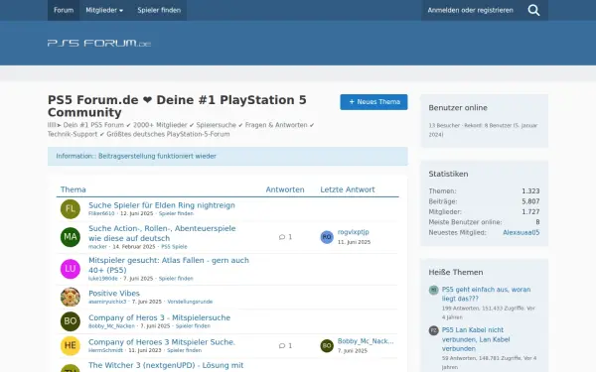Open profile of newest member Alexauaa05
This screenshot has width=596, height=372.
[521, 233]
